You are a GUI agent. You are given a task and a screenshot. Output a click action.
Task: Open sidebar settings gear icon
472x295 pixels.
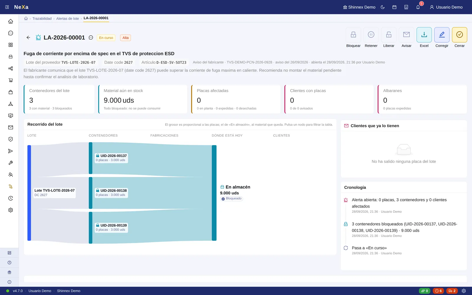(11, 210)
